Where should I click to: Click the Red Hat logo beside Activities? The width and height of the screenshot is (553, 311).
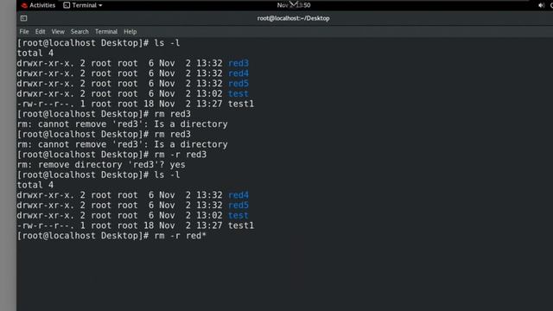(24, 5)
